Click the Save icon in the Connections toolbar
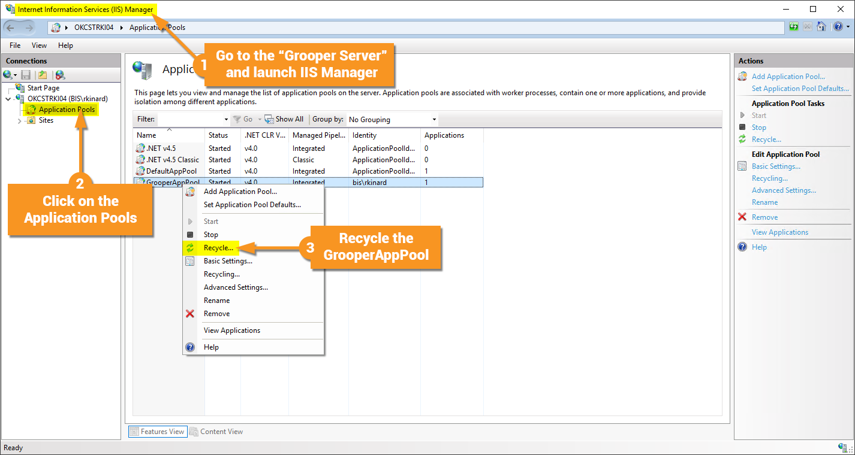 coord(26,75)
